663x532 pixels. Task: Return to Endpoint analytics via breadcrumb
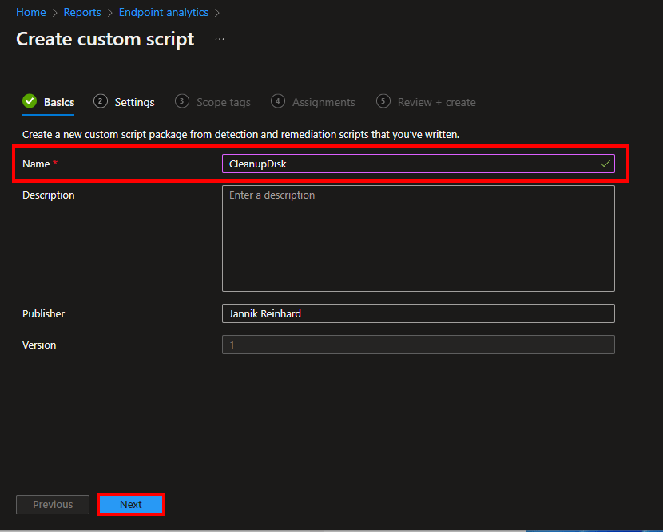coord(163,12)
